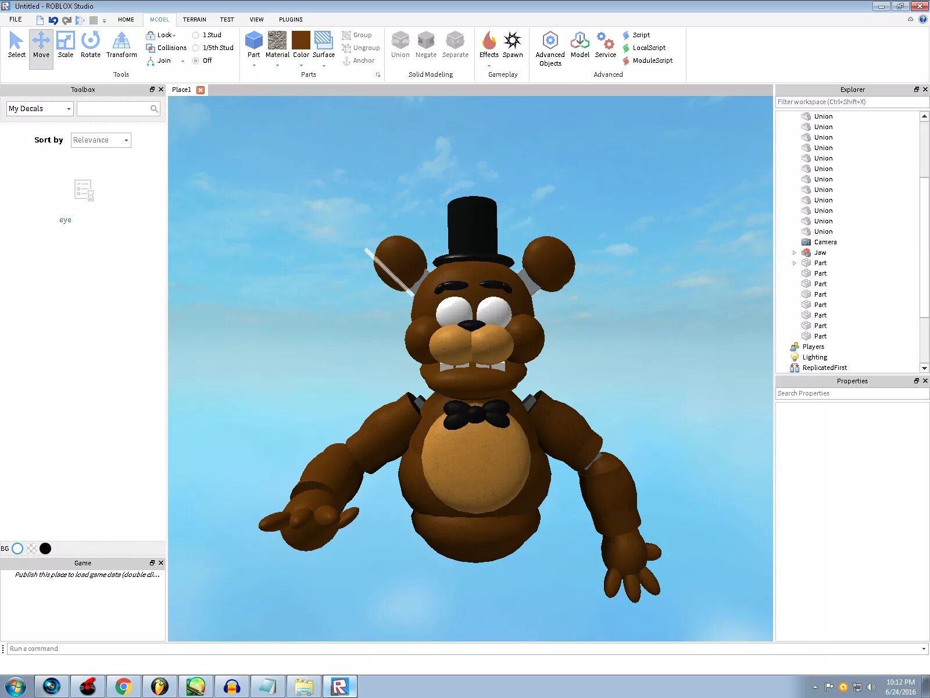Screen dimensions: 930x698
Task: Select the 1 Stud snap option
Action: pos(207,35)
